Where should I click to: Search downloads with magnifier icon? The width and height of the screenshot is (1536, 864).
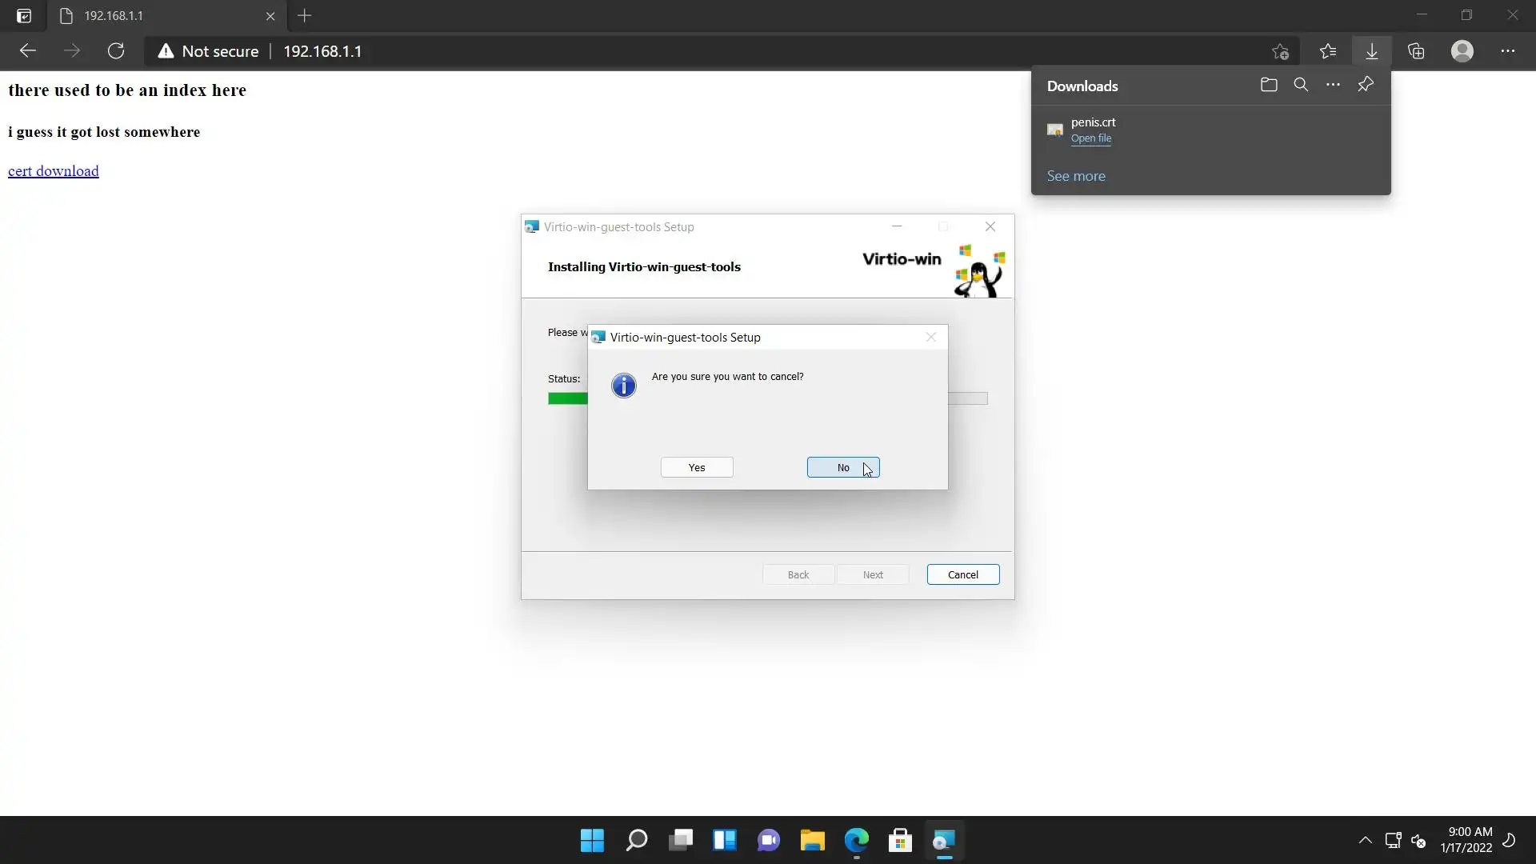(1301, 85)
